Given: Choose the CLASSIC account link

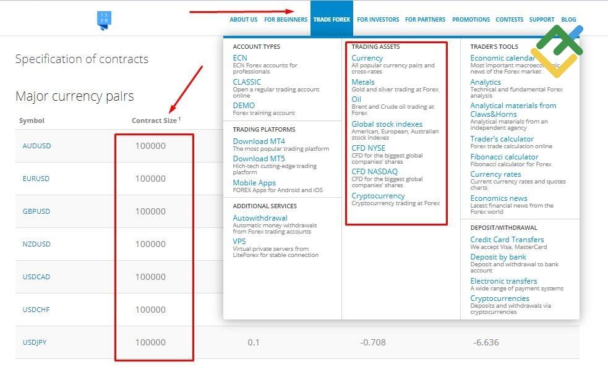Looking at the screenshot, I should [x=247, y=82].
